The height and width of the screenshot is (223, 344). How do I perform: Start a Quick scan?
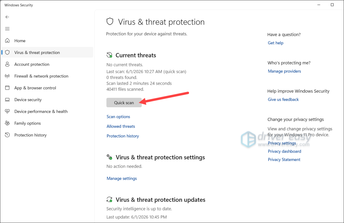(124, 102)
